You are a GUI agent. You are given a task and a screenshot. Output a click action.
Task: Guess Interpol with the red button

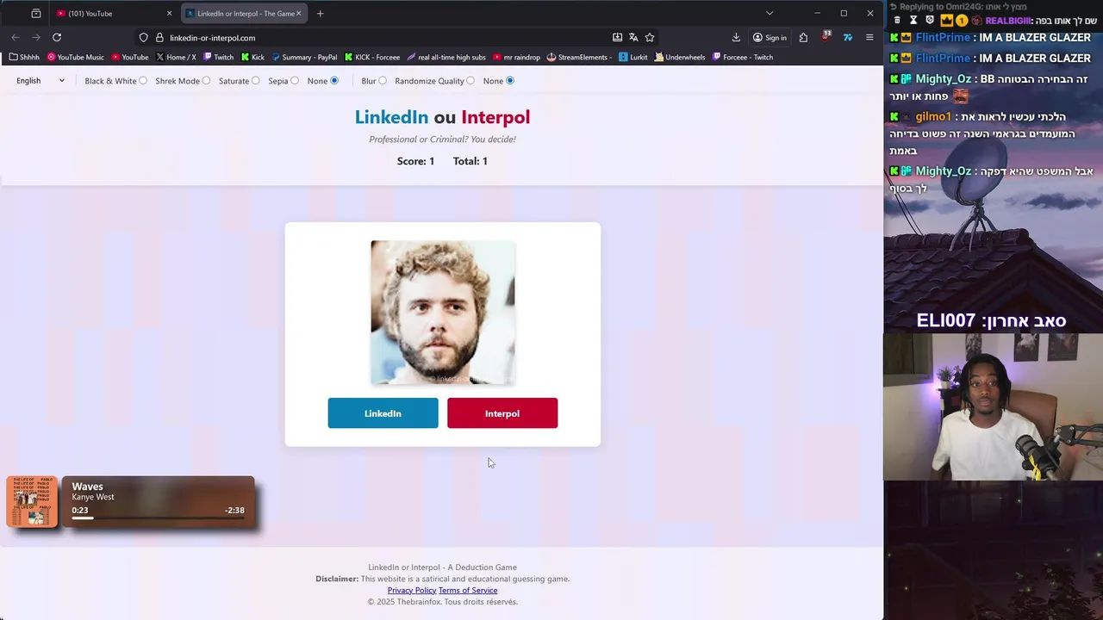point(502,413)
